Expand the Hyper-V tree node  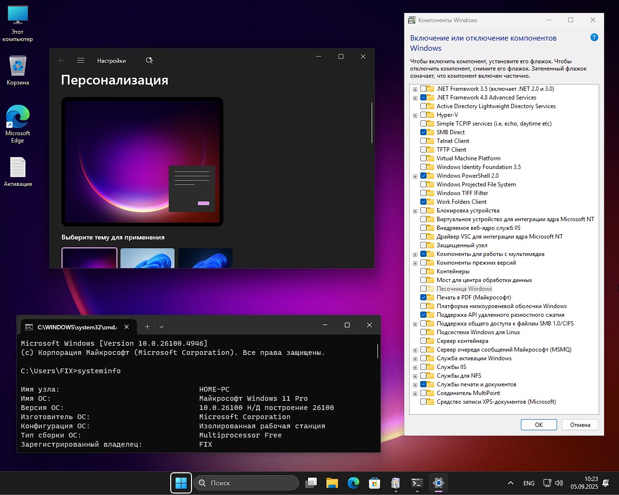[x=415, y=115]
